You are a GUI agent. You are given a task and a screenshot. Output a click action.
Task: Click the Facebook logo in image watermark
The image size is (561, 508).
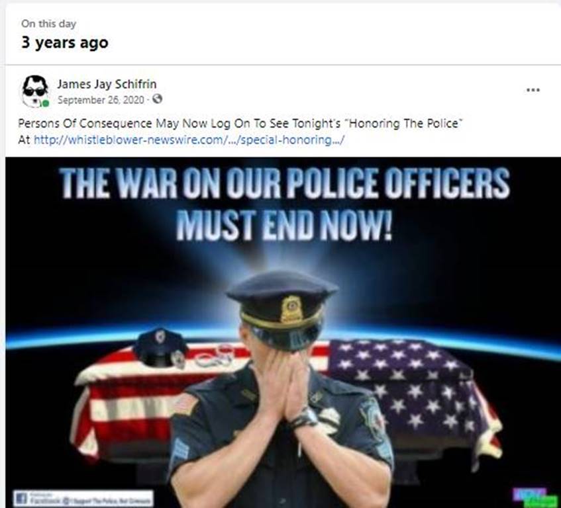(x=21, y=498)
